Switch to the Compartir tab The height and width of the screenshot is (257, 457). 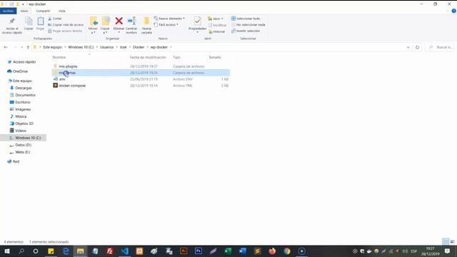pyautogui.click(x=43, y=11)
